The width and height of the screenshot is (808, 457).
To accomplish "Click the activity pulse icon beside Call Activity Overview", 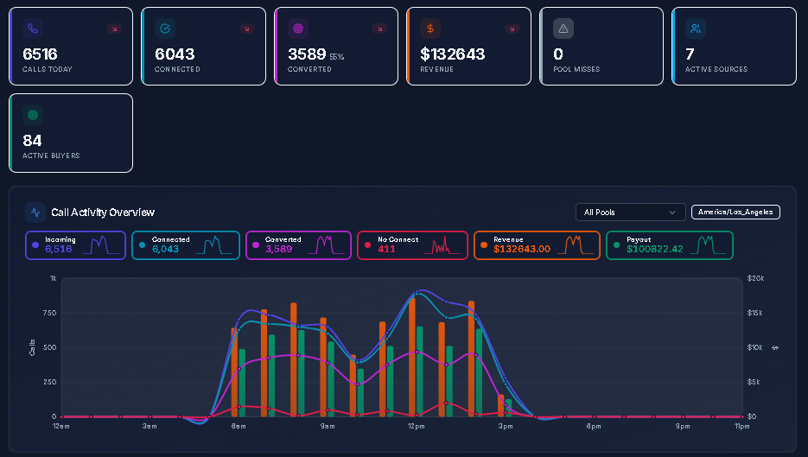I will 35,213.
